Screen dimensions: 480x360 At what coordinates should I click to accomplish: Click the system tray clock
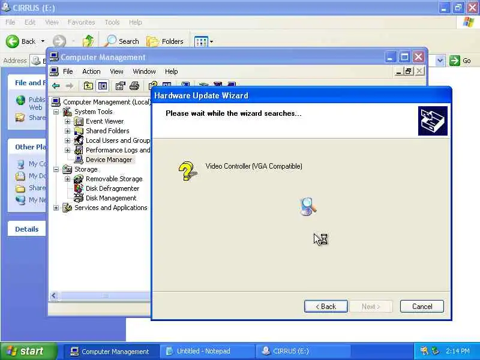click(x=457, y=351)
